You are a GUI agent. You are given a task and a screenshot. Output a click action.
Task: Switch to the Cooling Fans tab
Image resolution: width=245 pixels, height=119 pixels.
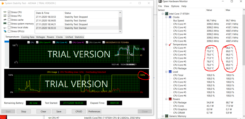(28, 37)
